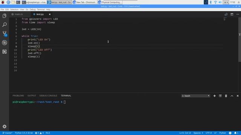Click the master branch in status bar
The height and width of the screenshot is (135, 241).
[8, 133]
